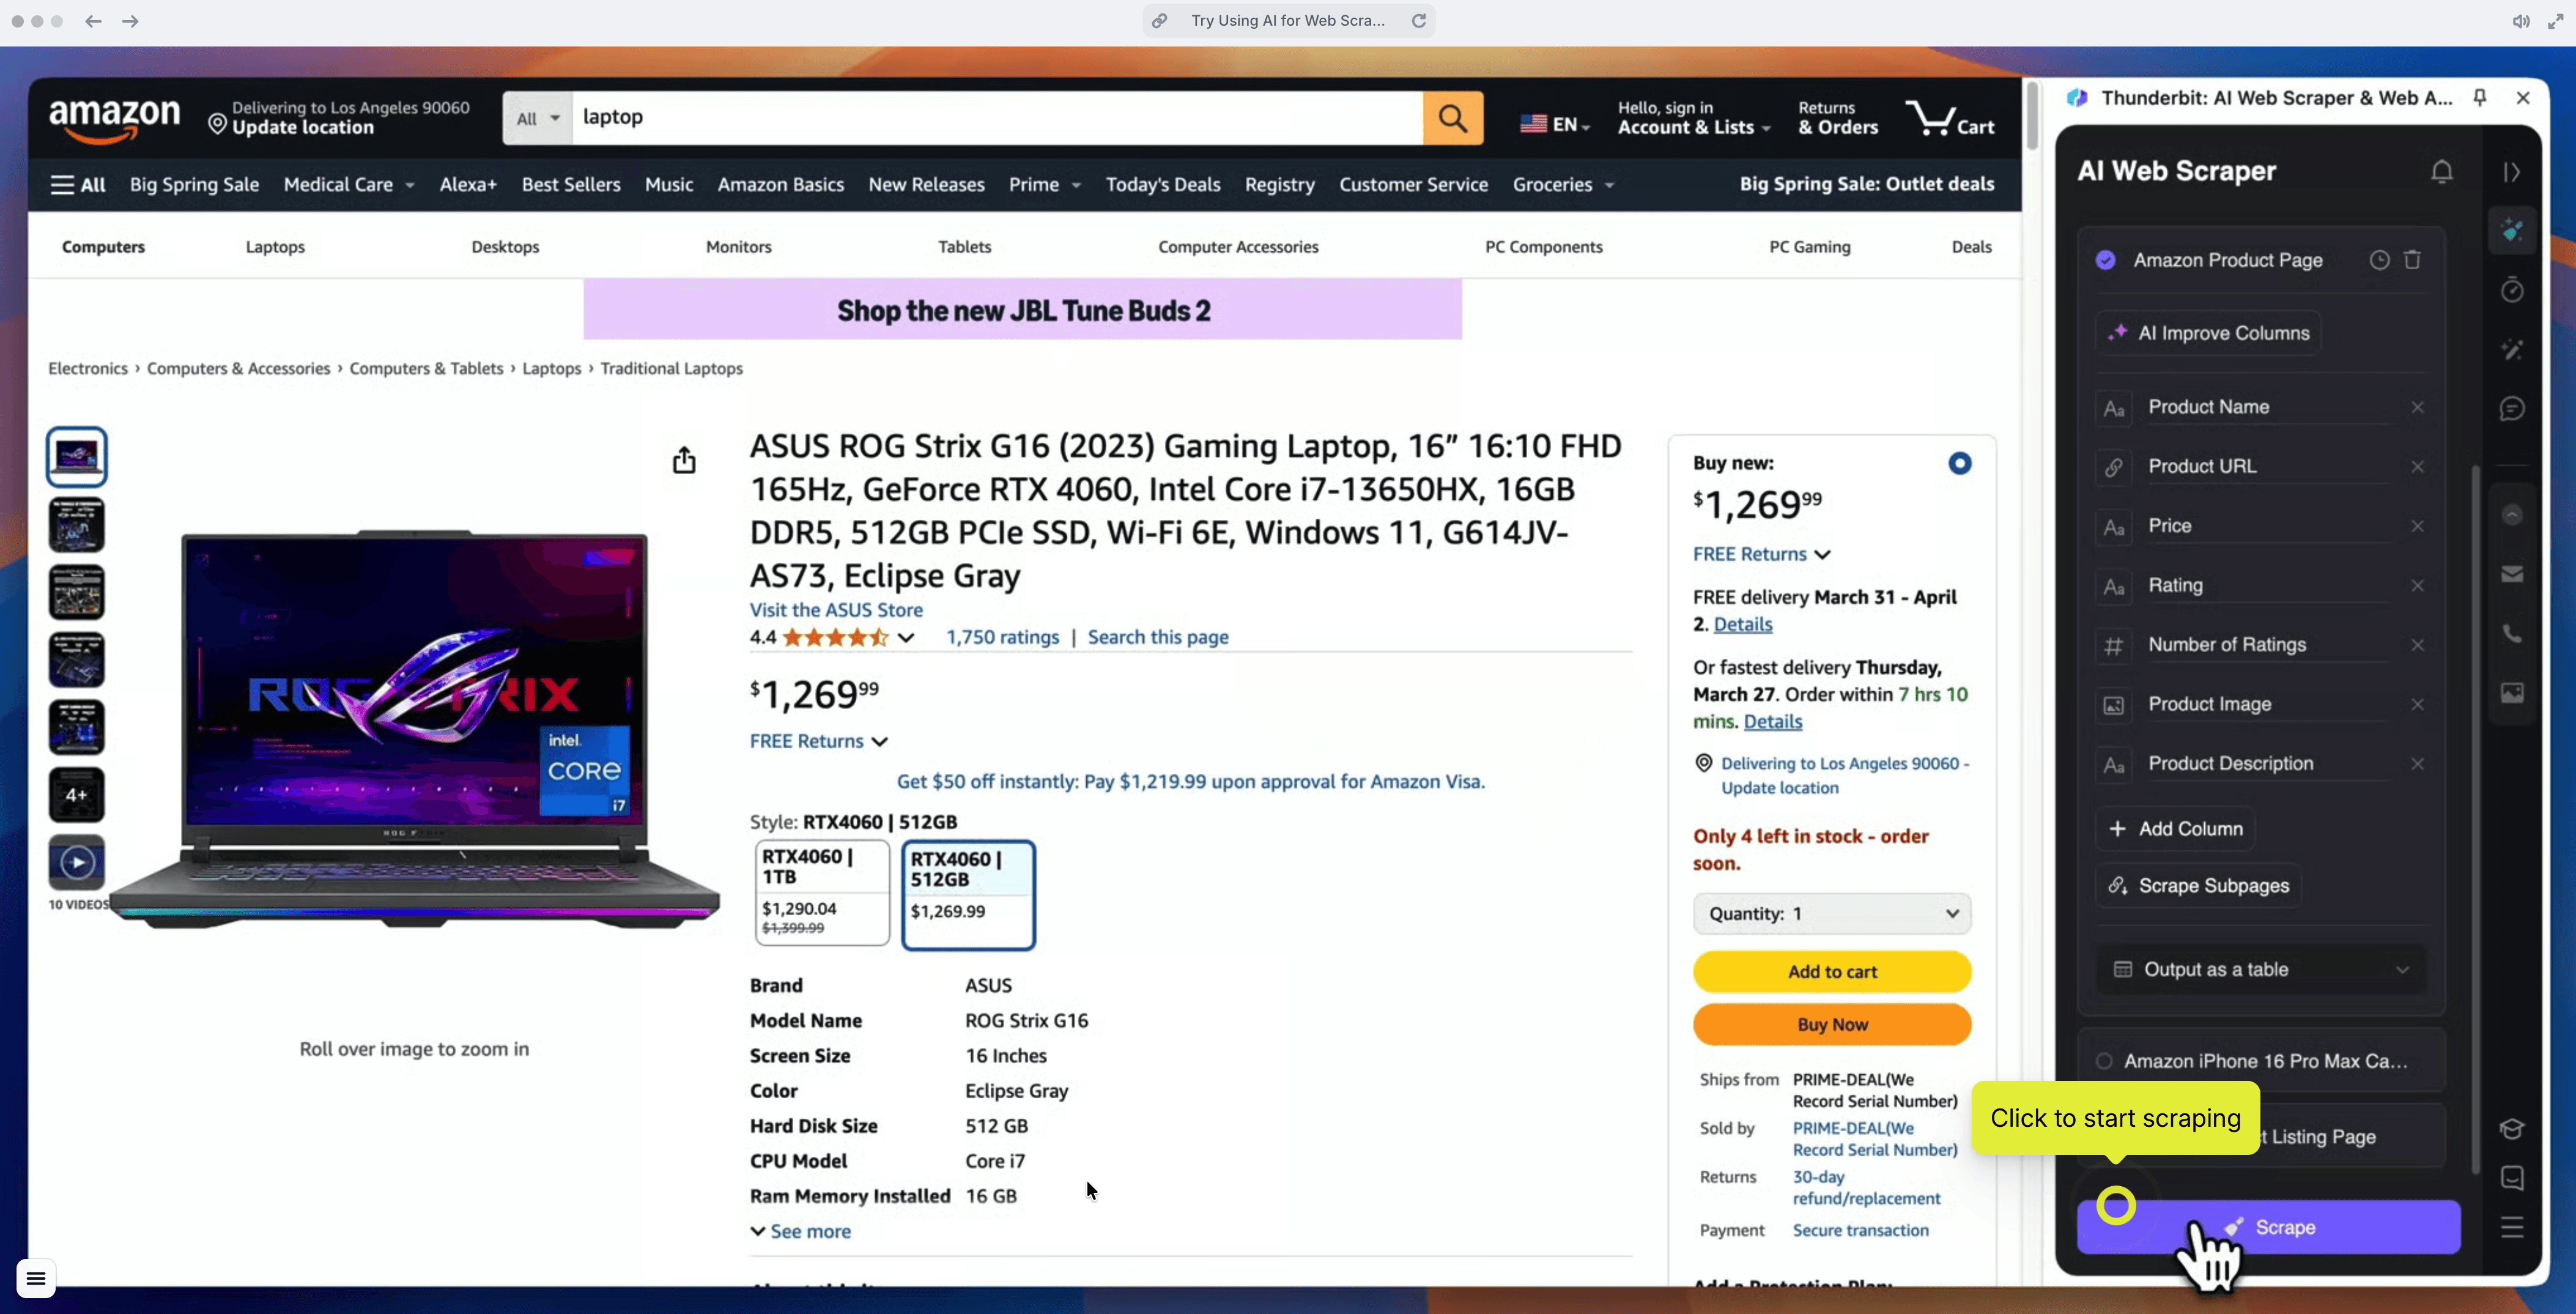Click the purple Scrape button
Screen dimensions: 2576x1314
point(2268,1227)
